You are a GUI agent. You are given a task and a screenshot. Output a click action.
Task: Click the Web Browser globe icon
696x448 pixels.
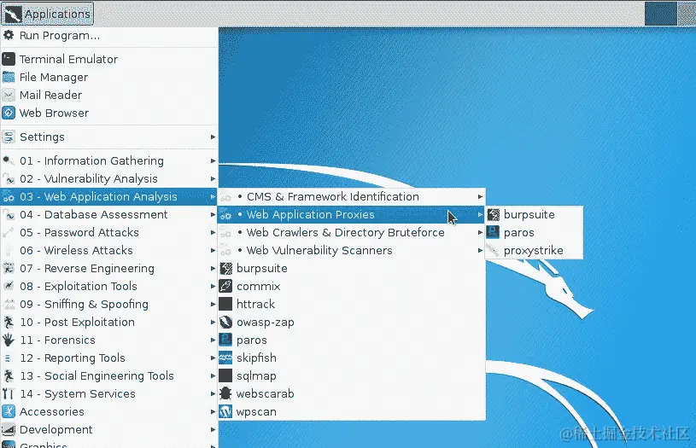[x=9, y=113]
